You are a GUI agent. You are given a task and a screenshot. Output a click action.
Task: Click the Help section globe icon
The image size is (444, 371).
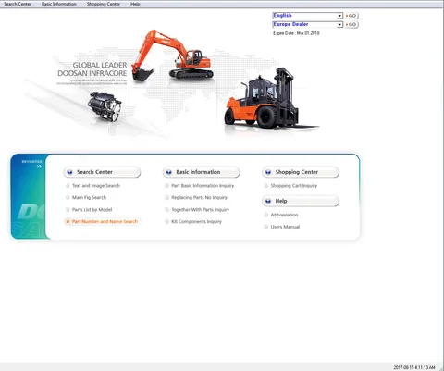268,201
